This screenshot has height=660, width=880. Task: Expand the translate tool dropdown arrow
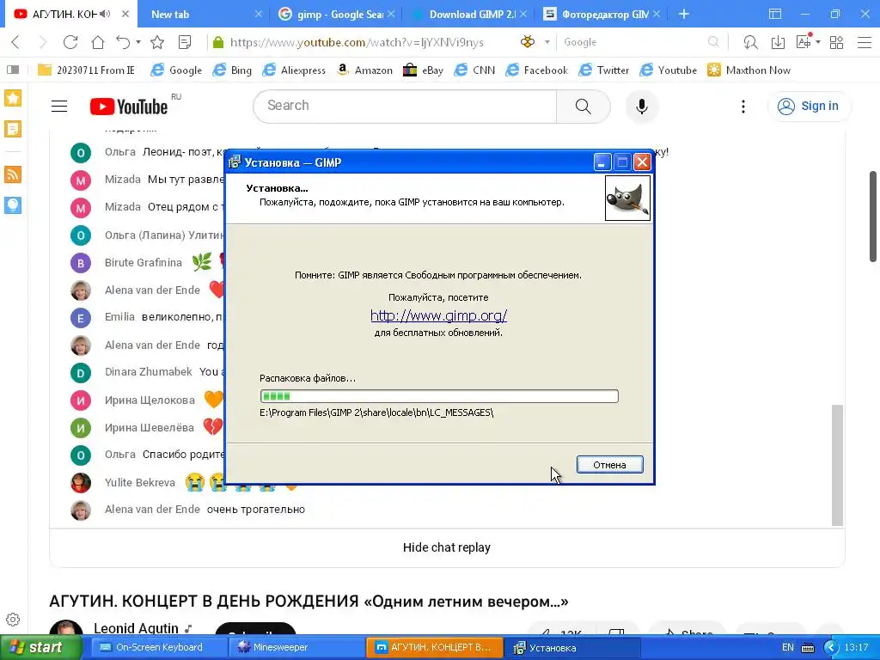tap(818, 42)
